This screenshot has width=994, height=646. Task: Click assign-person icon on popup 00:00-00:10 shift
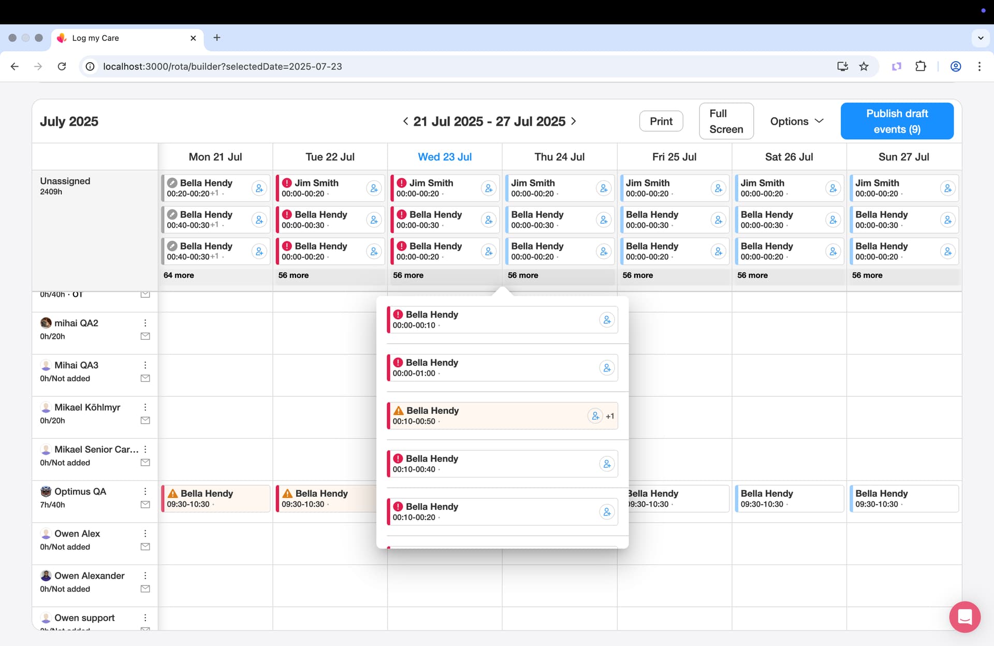pyautogui.click(x=607, y=320)
